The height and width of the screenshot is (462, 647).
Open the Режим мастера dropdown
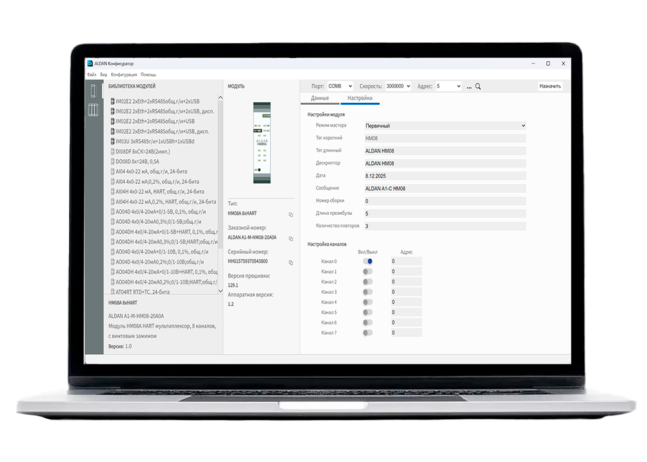click(x=444, y=126)
